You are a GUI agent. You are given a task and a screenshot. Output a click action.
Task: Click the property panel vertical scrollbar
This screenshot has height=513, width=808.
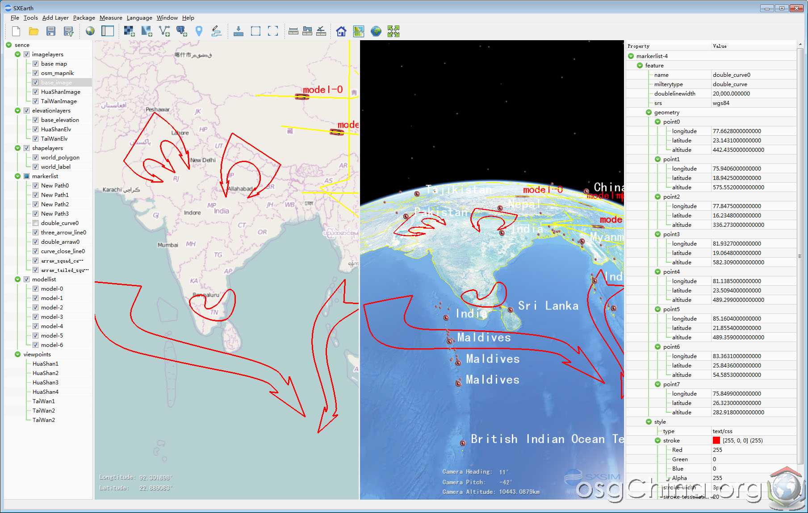click(800, 256)
